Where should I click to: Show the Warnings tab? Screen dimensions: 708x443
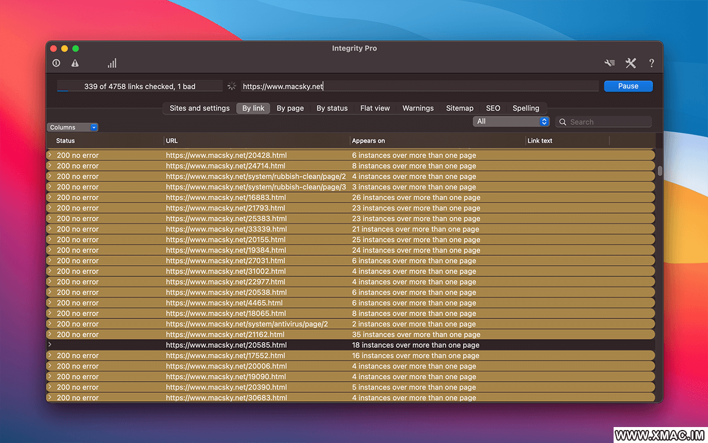(418, 108)
